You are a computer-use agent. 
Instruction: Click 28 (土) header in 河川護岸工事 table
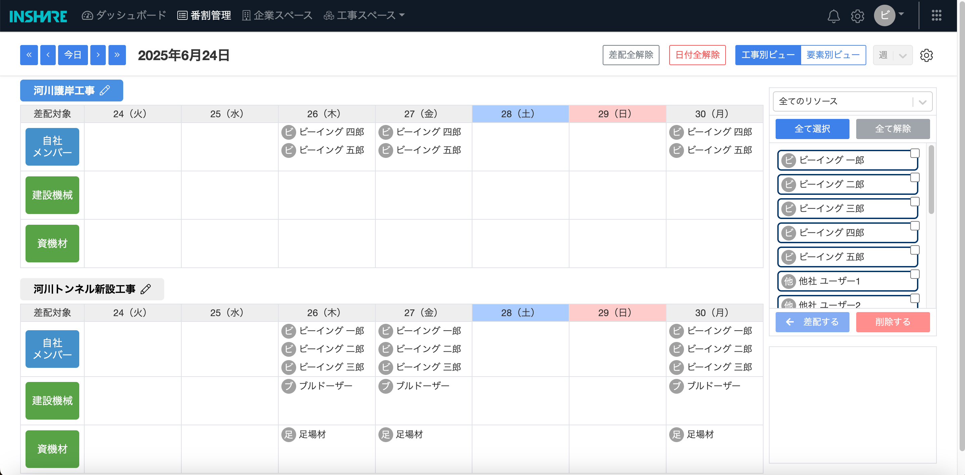[520, 114]
